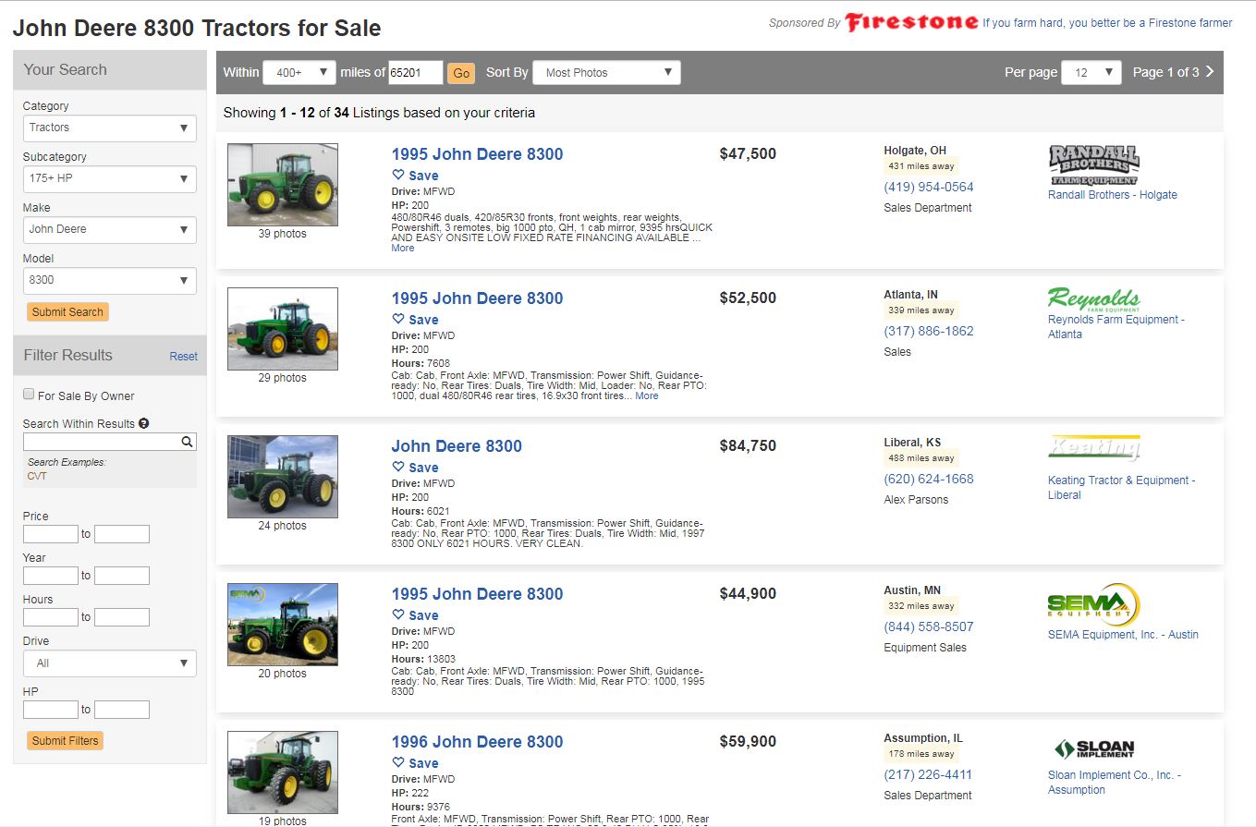Reset the filter results
This screenshot has width=1256, height=827.
(183, 357)
